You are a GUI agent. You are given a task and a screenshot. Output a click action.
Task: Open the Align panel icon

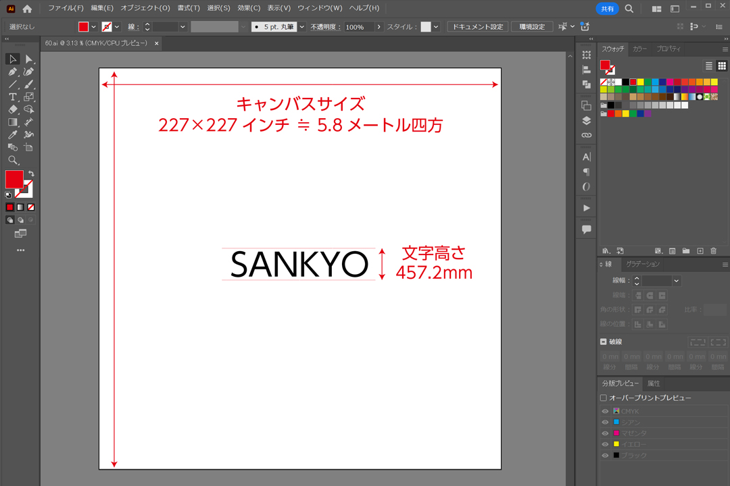[587, 70]
